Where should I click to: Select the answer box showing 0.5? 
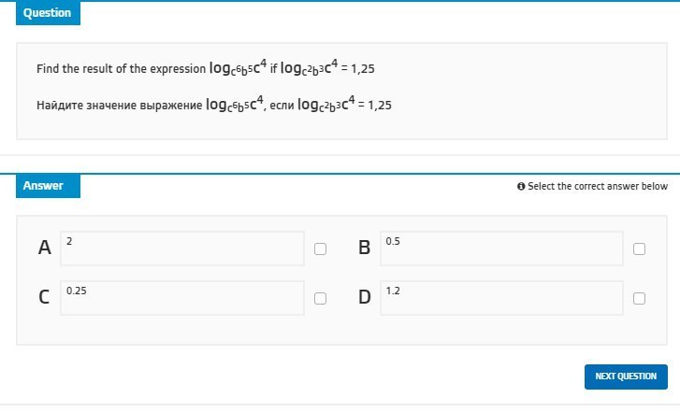click(501, 249)
